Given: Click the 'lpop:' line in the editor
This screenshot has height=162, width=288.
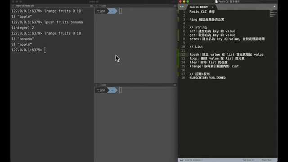Looking at the screenshot, I should (217, 58).
